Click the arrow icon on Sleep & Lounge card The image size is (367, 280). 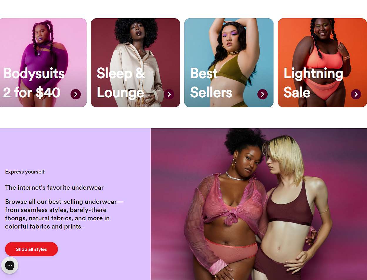169,94
